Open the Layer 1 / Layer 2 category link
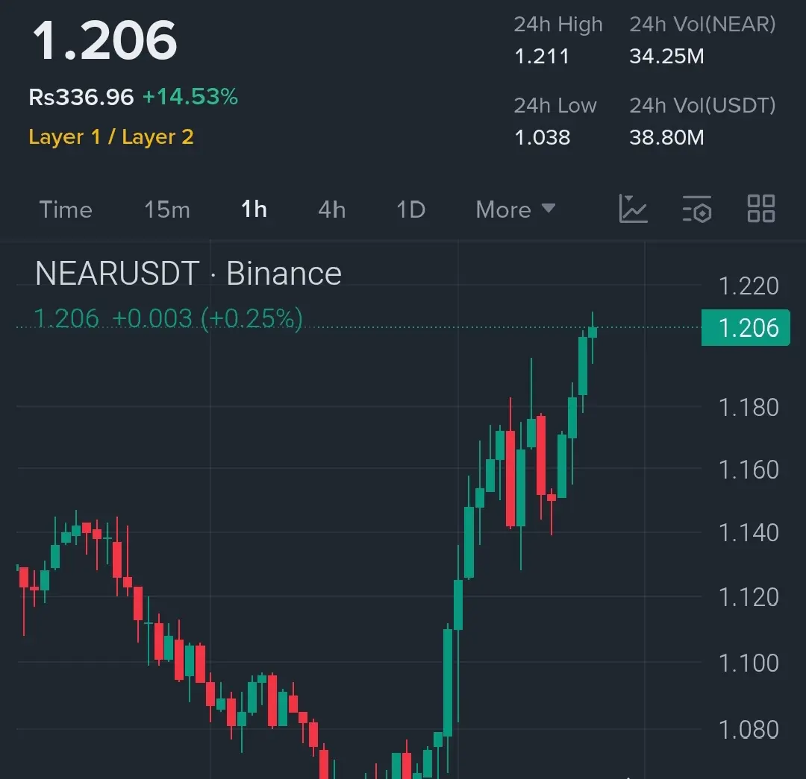This screenshot has width=806, height=779. point(111,137)
